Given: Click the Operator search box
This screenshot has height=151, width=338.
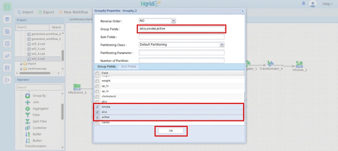Looking at the screenshot, I should pos(40,87).
